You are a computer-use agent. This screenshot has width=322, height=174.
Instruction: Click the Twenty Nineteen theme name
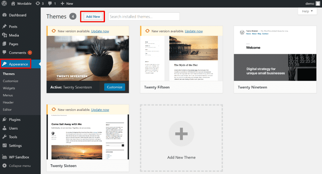tap(252, 87)
